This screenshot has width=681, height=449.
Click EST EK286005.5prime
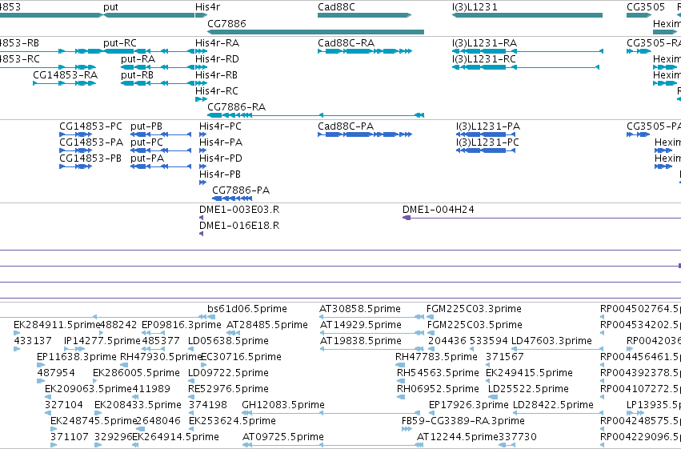pyautogui.click(x=96, y=381)
